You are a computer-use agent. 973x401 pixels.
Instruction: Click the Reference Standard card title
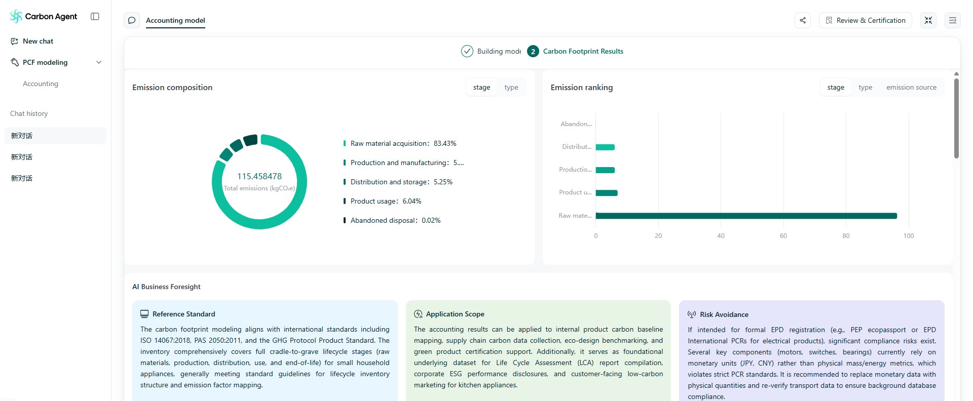click(x=183, y=314)
